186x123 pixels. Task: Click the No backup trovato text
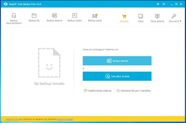(x=49, y=83)
